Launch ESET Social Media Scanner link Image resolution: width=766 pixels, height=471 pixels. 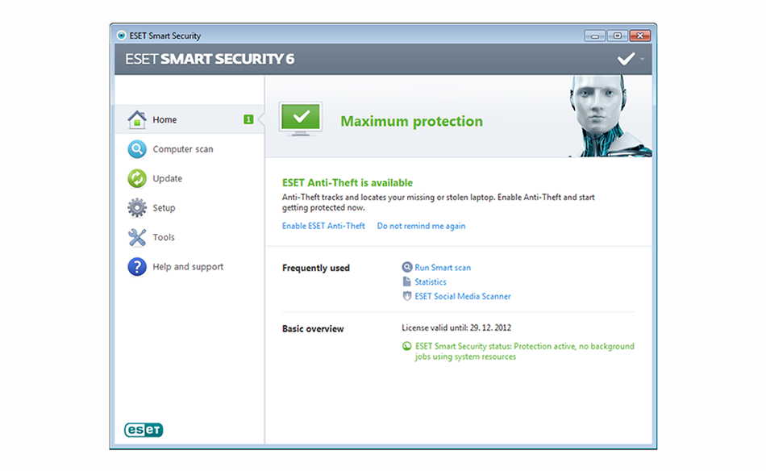click(463, 296)
